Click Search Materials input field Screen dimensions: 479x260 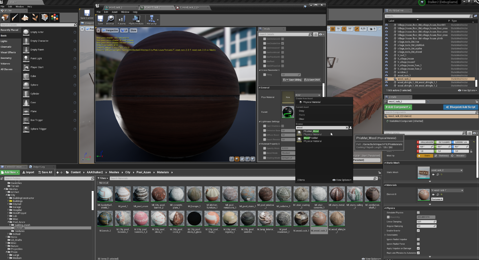point(243,178)
